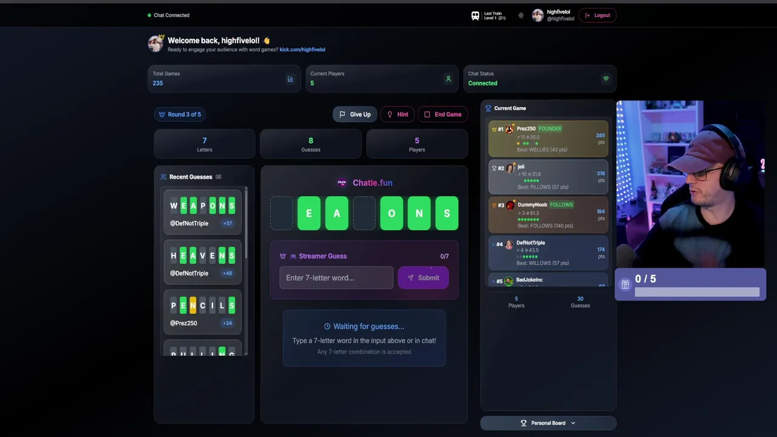Click DummyNoob's avatar in leaderboard
Image resolution: width=777 pixels, height=437 pixels.
click(x=511, y=205)
